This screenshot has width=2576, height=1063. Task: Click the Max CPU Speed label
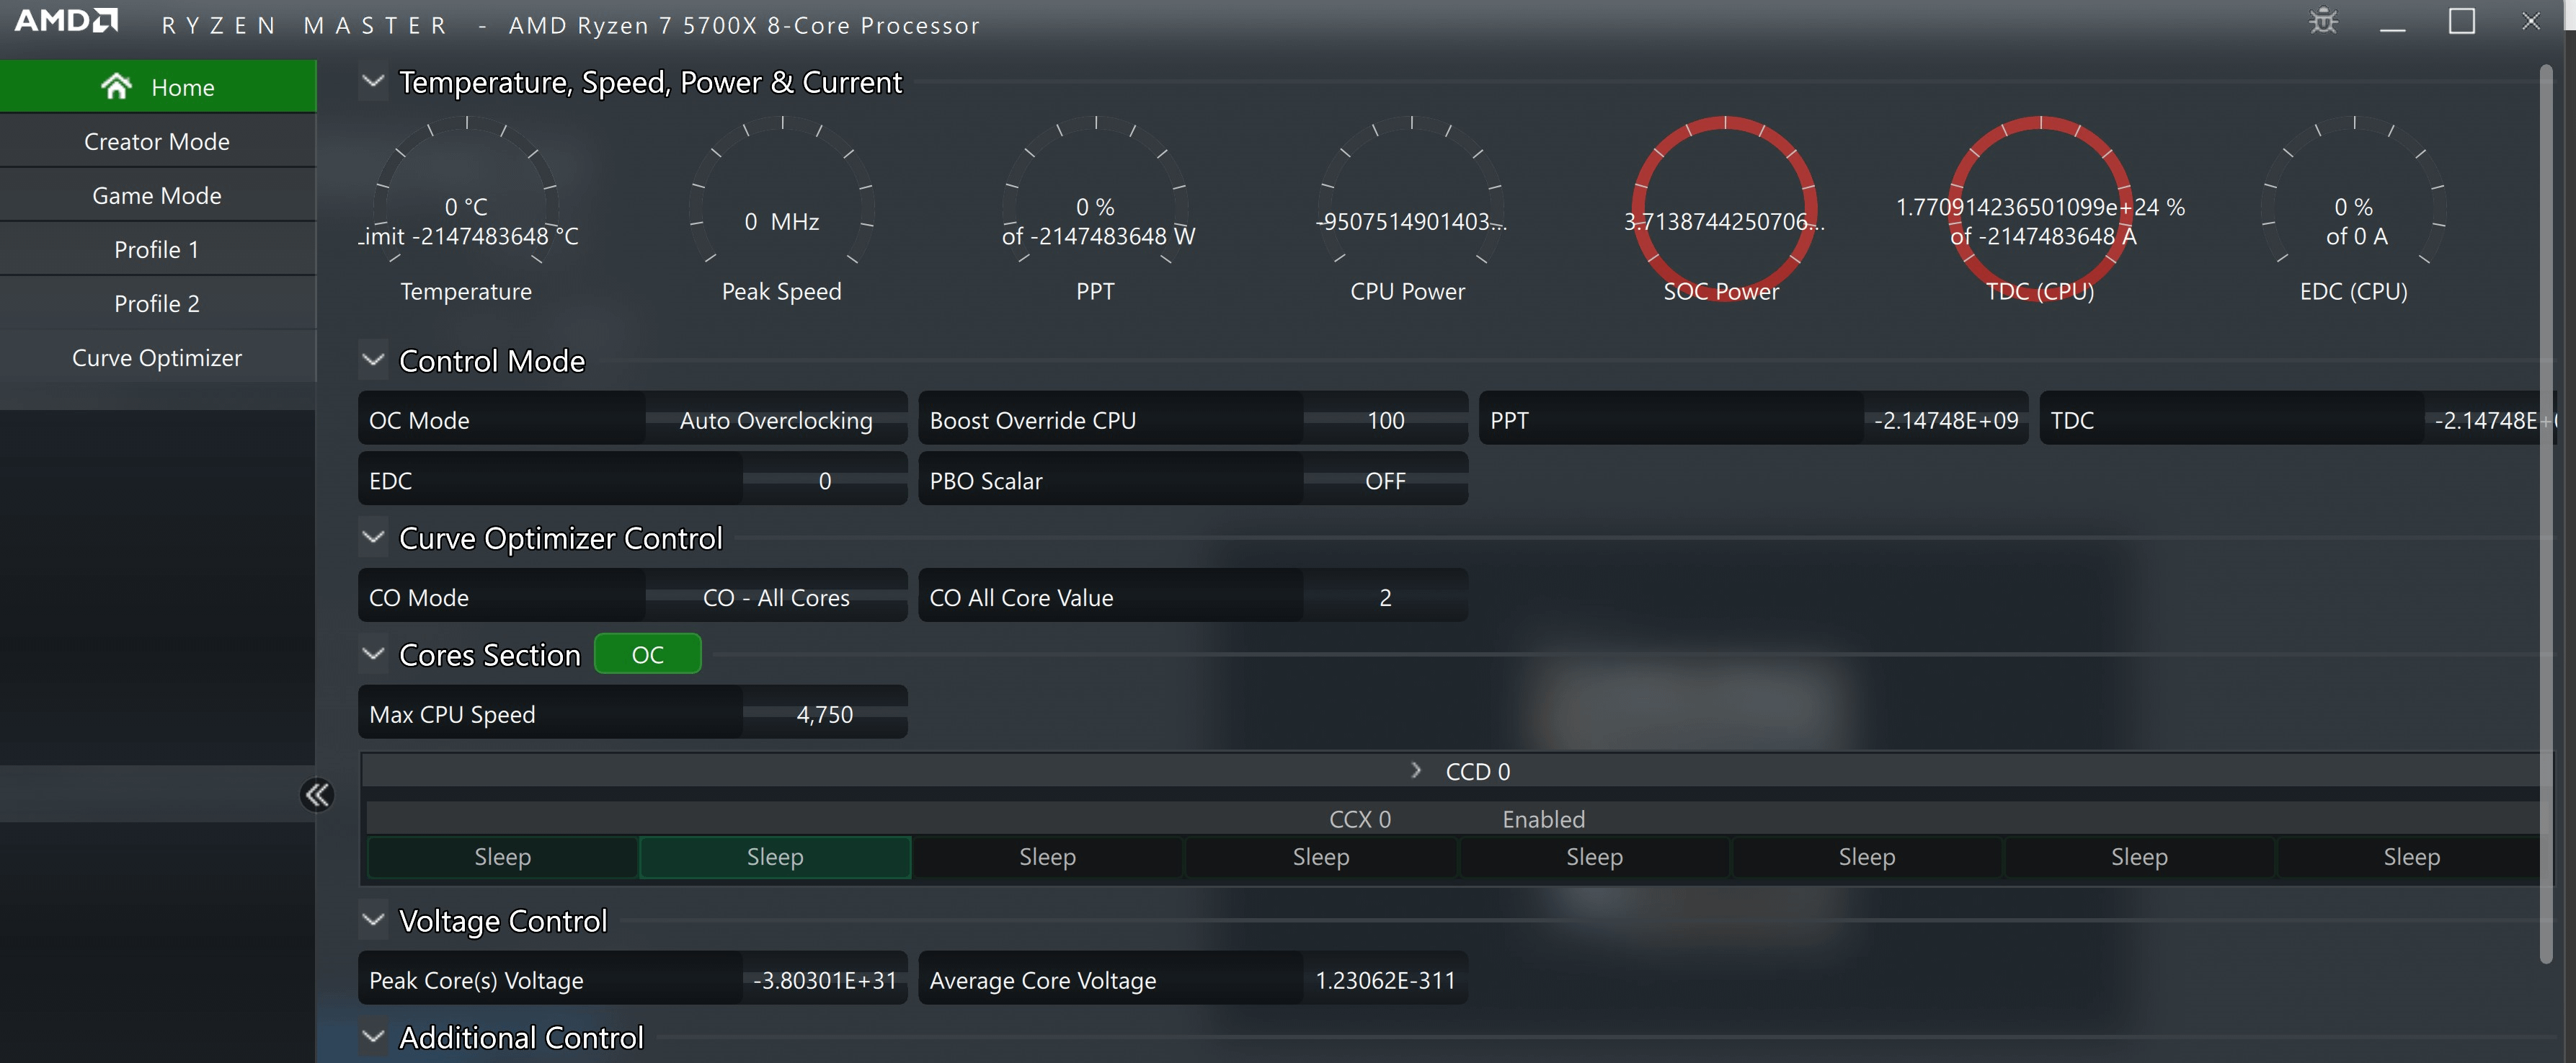[x=452, y=714]
